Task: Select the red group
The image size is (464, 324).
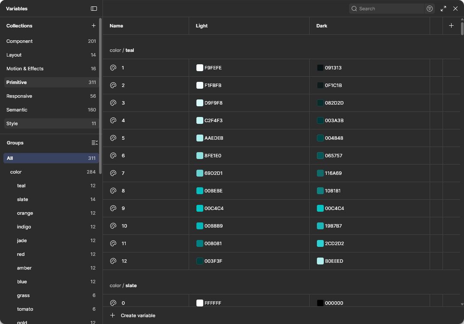Action: (51, 254)
